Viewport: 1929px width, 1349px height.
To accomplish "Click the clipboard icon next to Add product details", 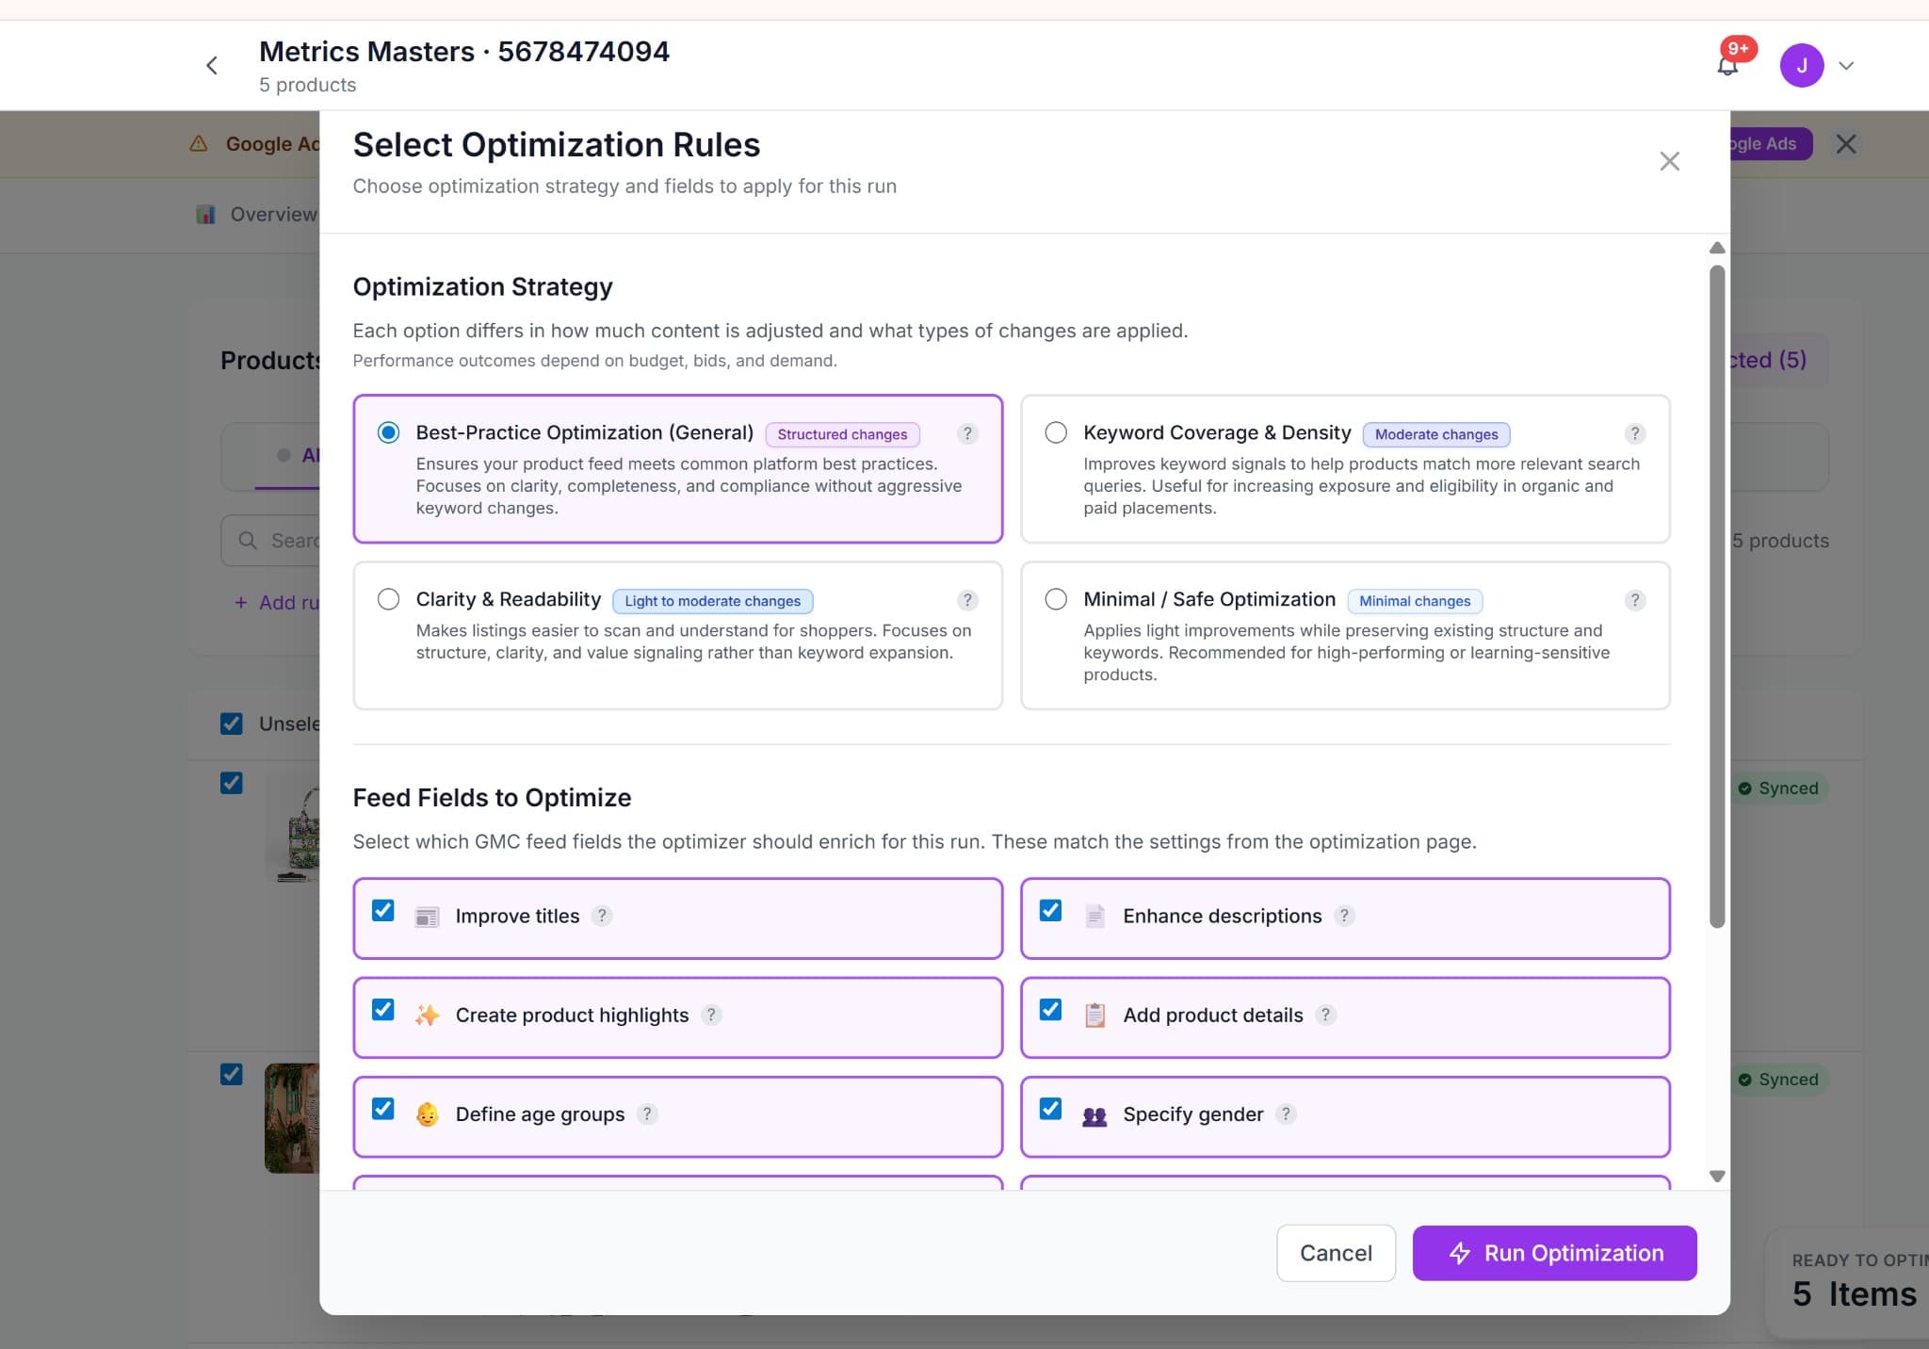I will (x=1094, y=1016).
